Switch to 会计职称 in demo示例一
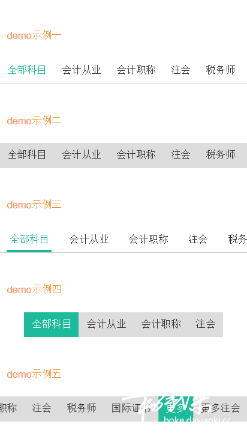247x433 pixels. [136, 70]
